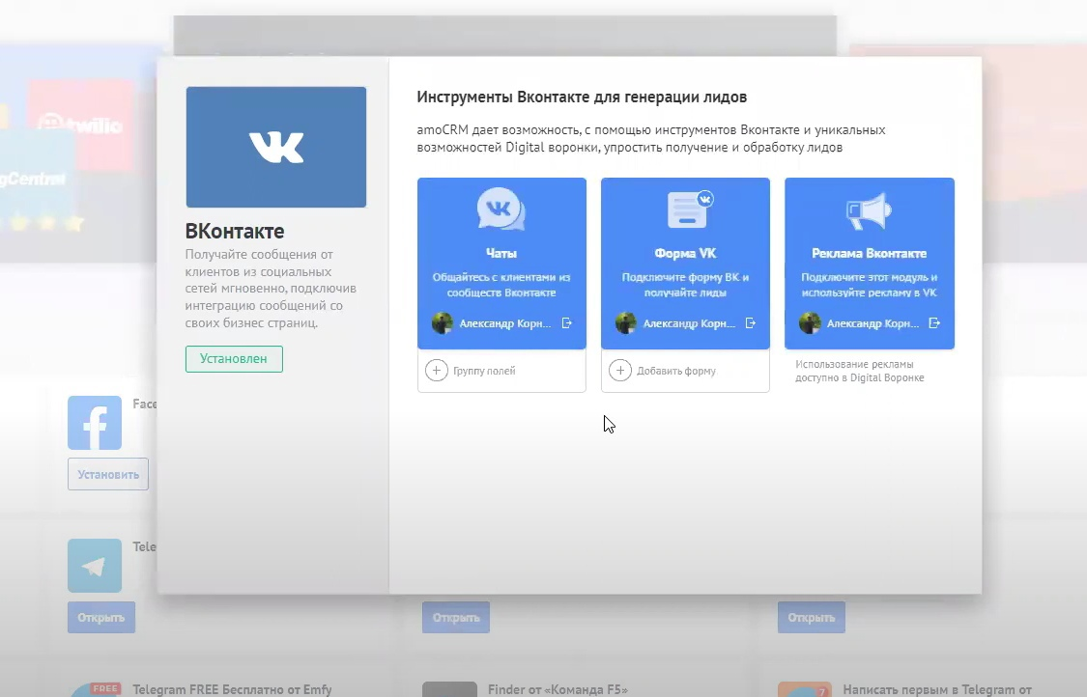Click the Форма VK card title
This screenshot has width=1087, height=697.
point(685,254)
